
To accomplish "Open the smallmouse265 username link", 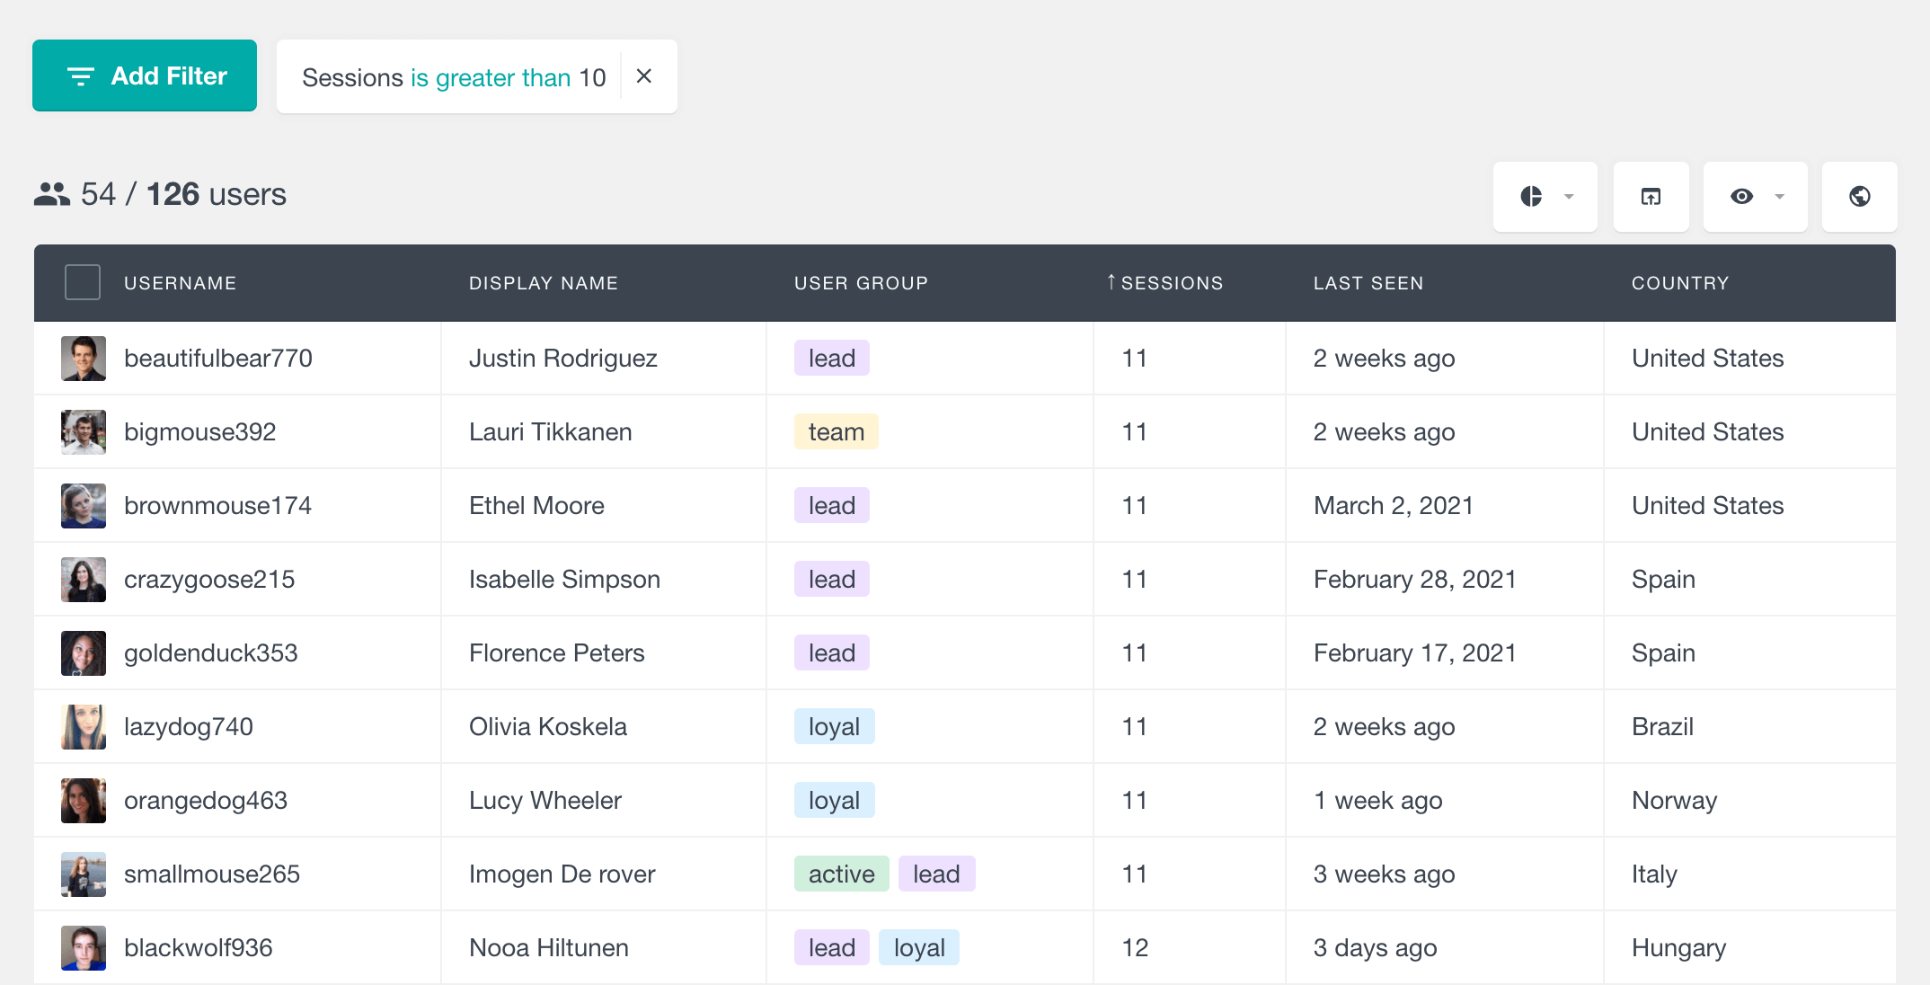I will coord(212,874).
